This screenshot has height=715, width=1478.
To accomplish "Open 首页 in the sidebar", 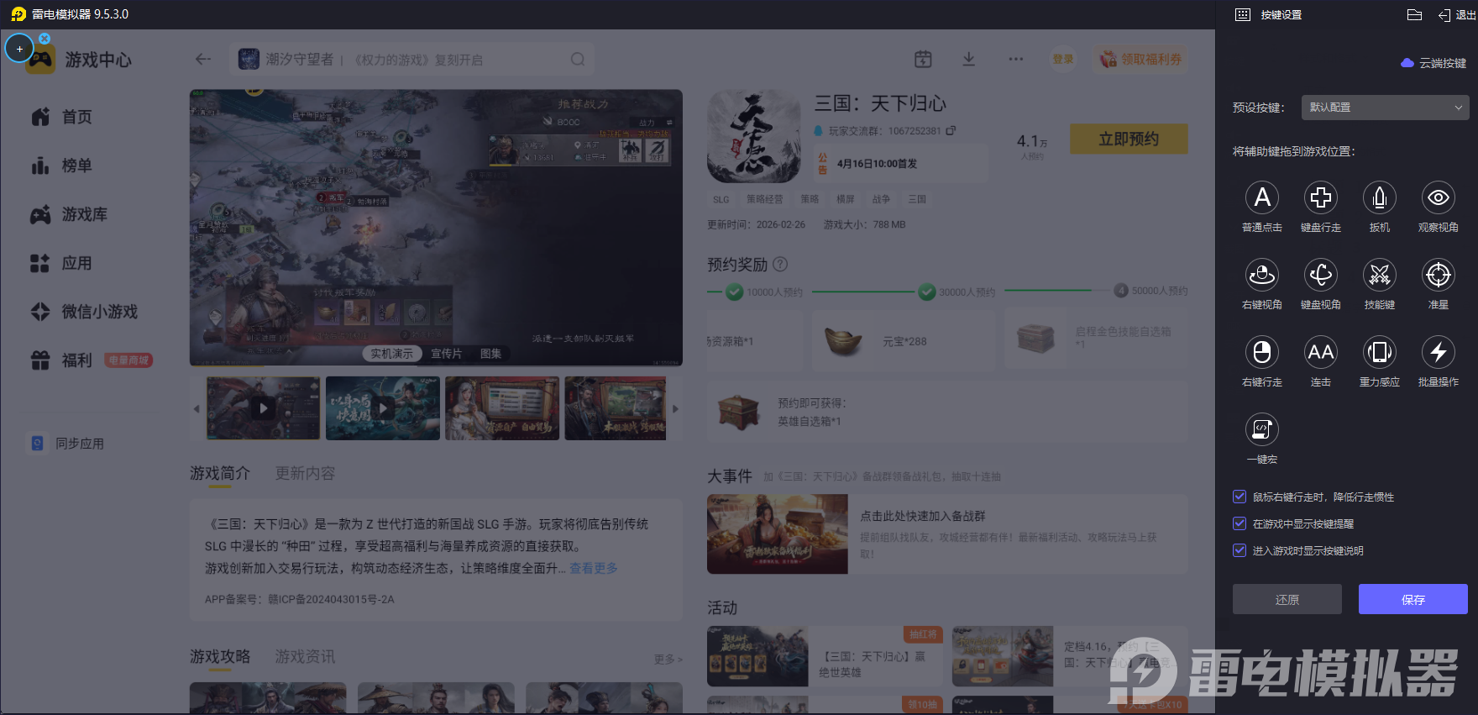I will 62,117.
